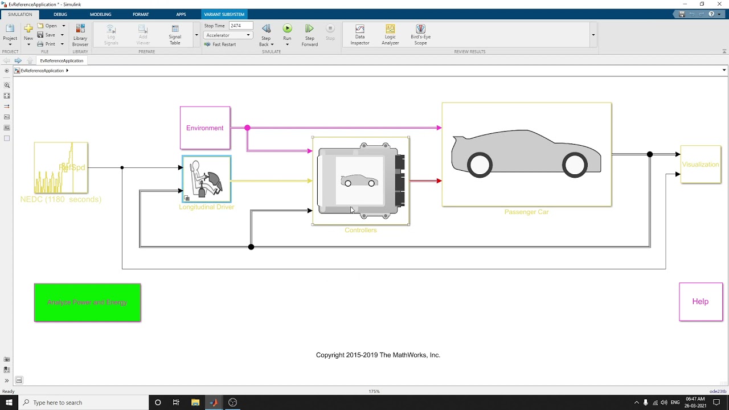Switch to the Debug tab
This screenshot has width=729, height=410.
(60, 14)
